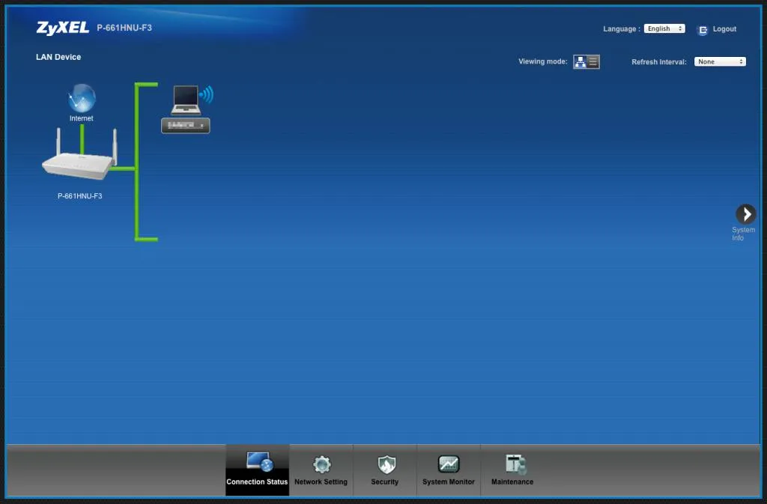Switch to list viewing mode

point(593,61)
